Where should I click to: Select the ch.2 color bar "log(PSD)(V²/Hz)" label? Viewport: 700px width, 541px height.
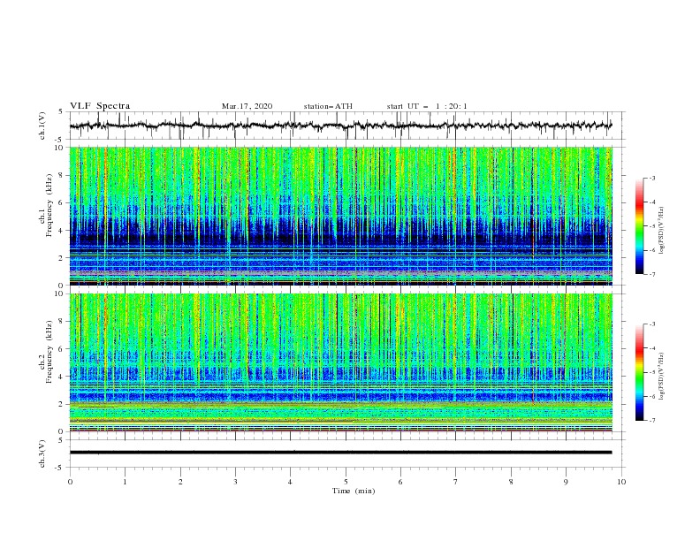tap(662, 377)
